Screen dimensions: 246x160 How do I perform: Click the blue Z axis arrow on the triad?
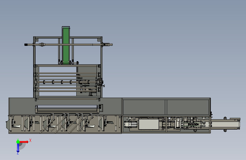click(18, 148)
